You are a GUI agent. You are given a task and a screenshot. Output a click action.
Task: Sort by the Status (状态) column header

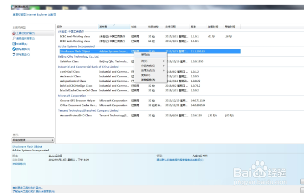pyautogui.click(x=139, y=27)
